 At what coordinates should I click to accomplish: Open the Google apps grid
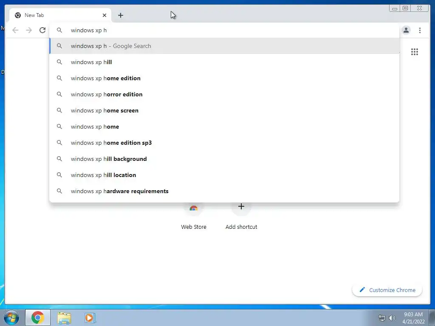tap(415, 52)
